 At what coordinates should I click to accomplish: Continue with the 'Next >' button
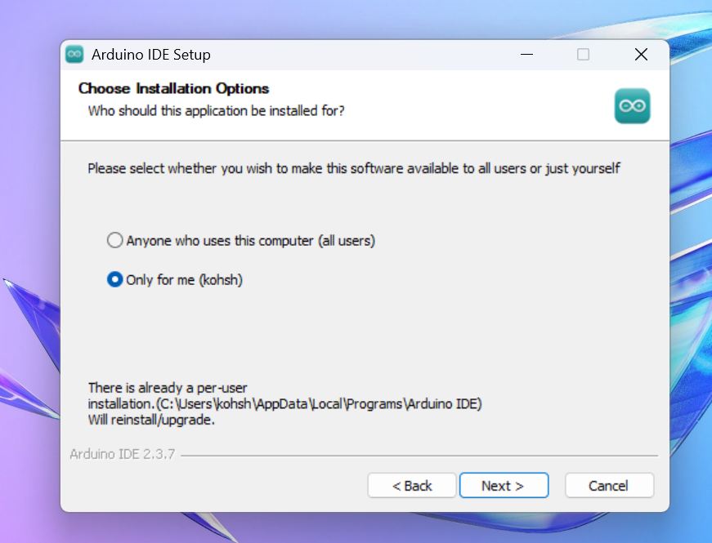click(504, 485)
